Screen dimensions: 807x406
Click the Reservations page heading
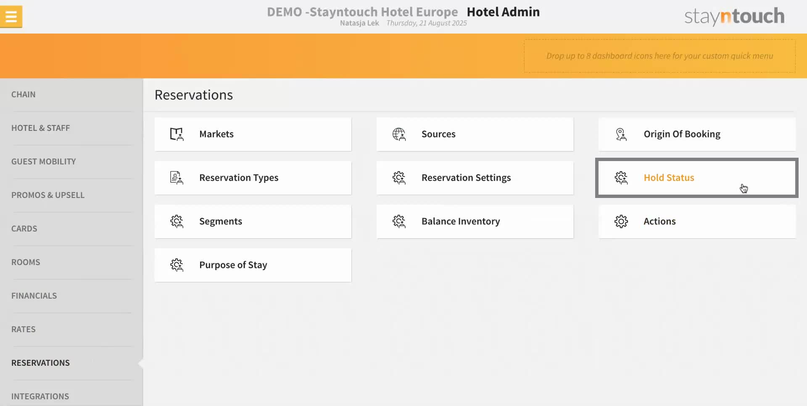click(194, 95)
